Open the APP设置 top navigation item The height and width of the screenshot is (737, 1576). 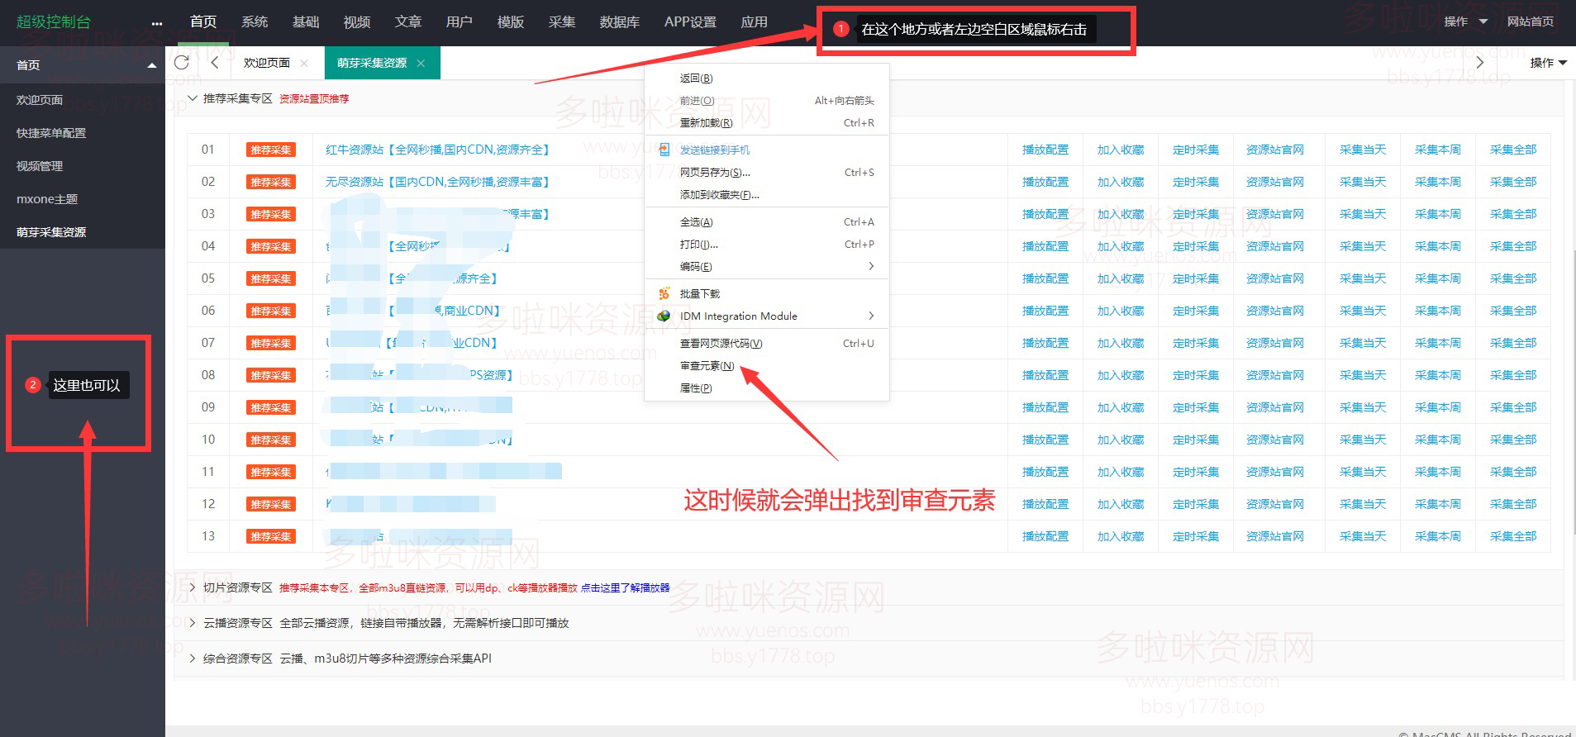tap(691, 22)
